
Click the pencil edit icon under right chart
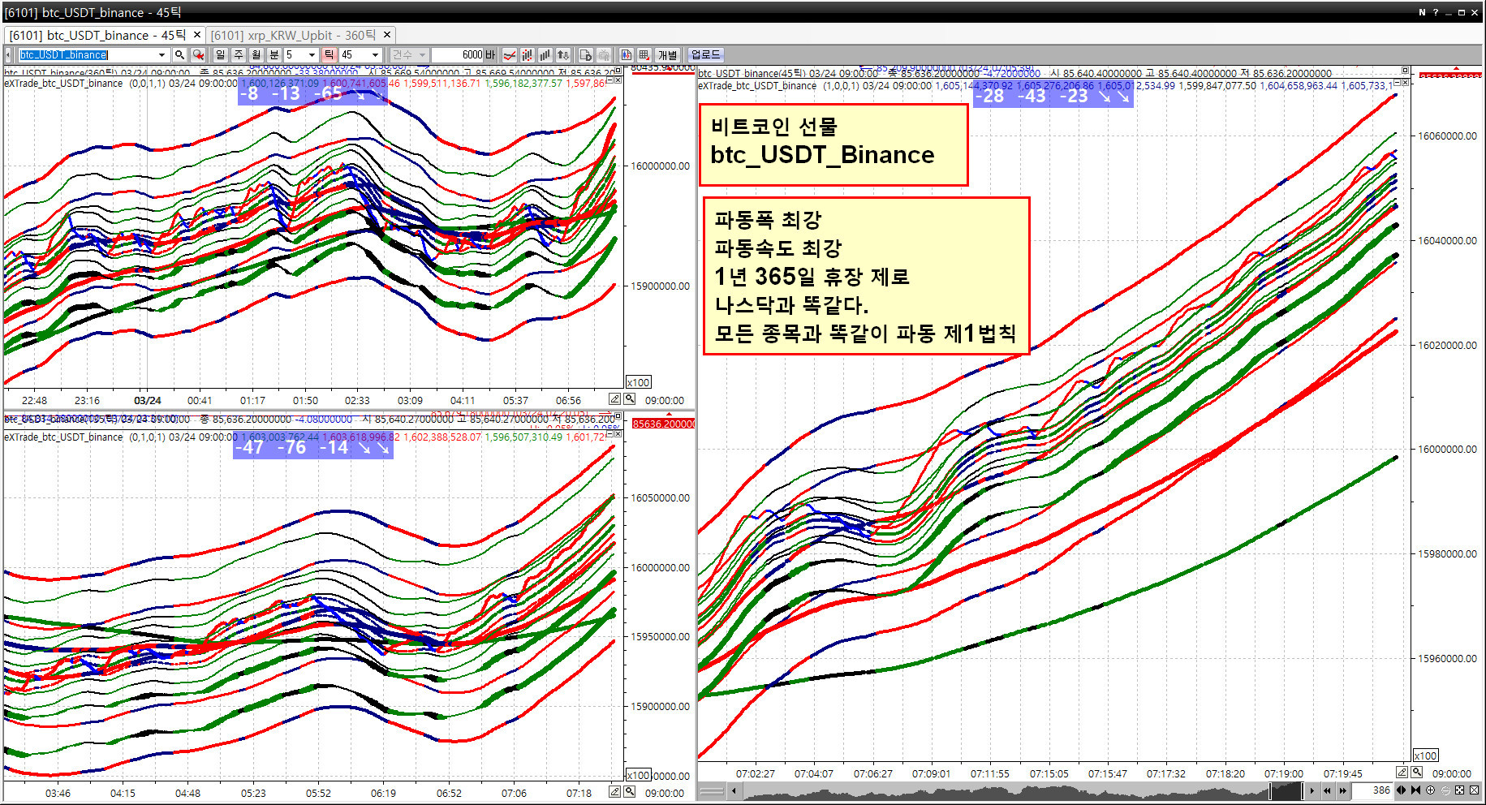1402,773
